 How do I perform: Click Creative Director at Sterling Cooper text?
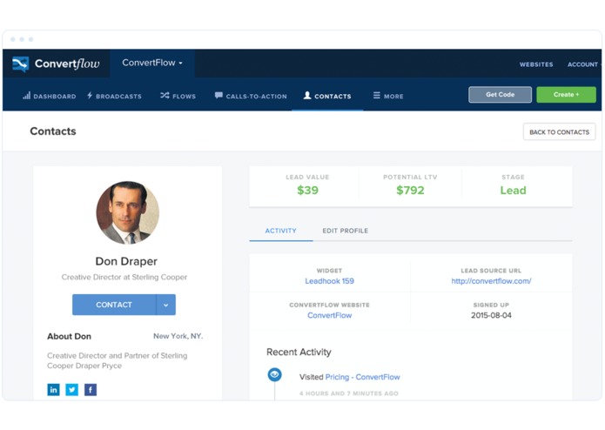pos(124,278)
